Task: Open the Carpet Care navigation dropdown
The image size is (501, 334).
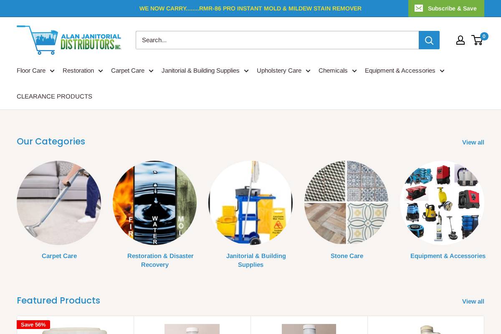Action: (132, 71)
